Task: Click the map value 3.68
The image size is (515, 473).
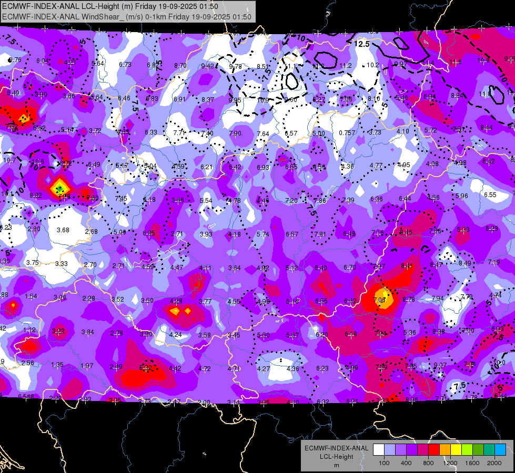Action: point(63,230)
